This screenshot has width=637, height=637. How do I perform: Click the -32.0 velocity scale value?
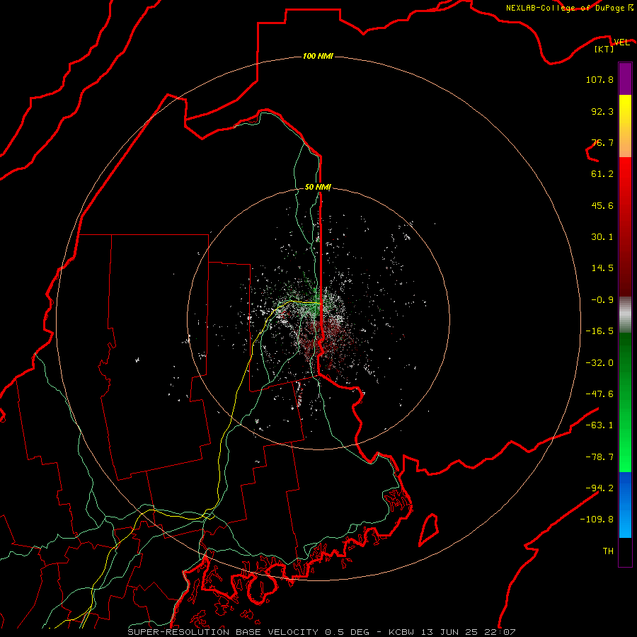pyautogui.click(x=599, y=363)
